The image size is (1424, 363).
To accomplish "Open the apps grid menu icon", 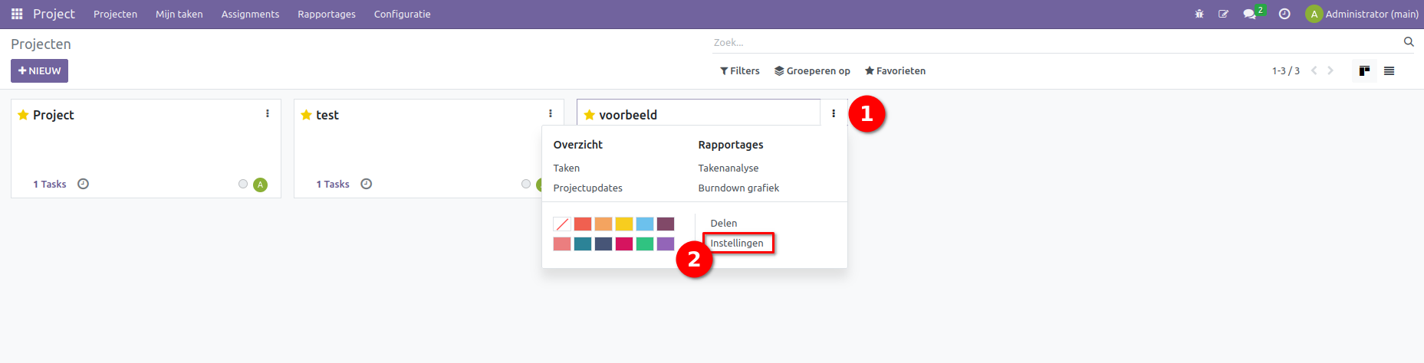I will [17, 14].
